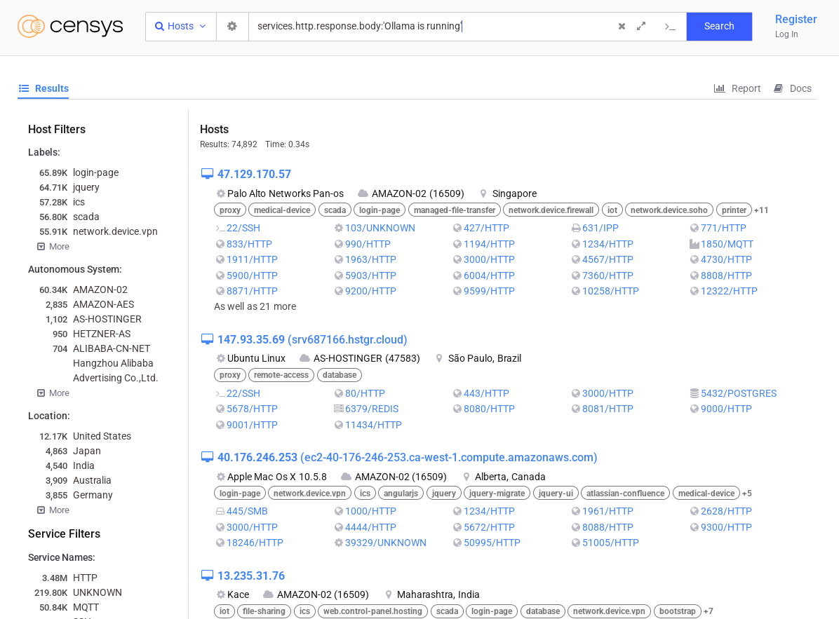The width and height of the screenshot is (839, 619).
Task: Open the 11434/HTTP service link
Action: point(373,425)
